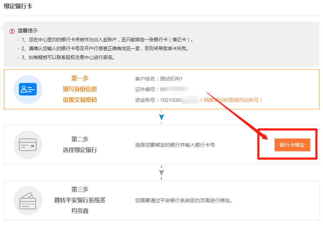Click 选择您要绑定的银行并输入银行卡号 description

[175, 145]
